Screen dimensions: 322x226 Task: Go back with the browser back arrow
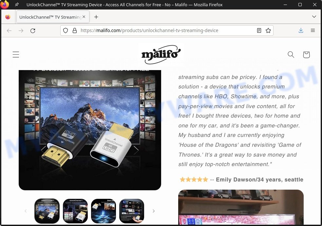click(x=9, y=30)
